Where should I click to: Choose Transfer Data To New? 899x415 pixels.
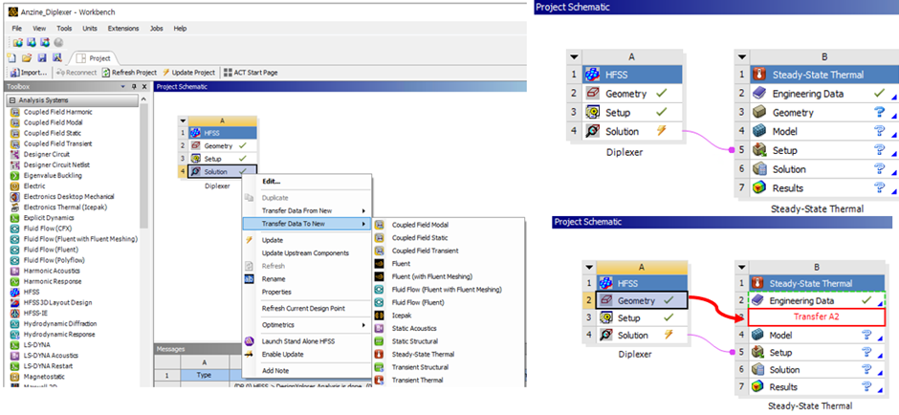point(307,224)
